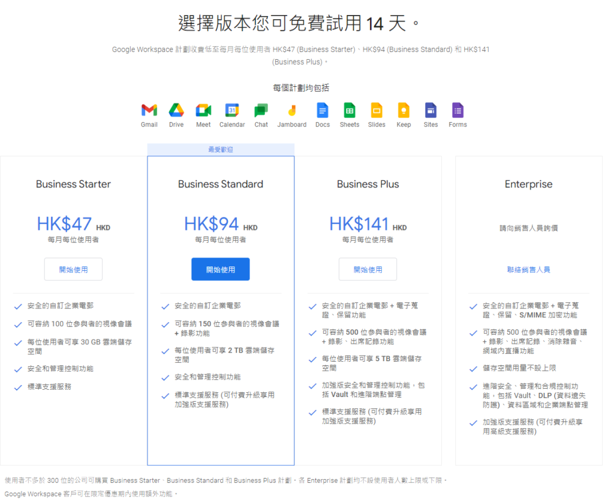This screenshot has width=614, height=503.
Task: Click the Business Starter plan title
Action: pos(73,184)
